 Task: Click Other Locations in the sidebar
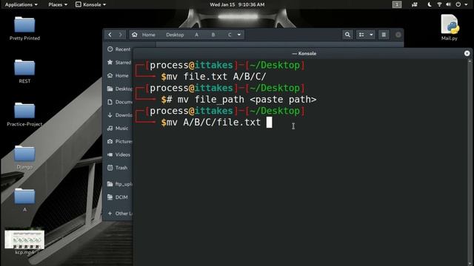click(119, 214)
